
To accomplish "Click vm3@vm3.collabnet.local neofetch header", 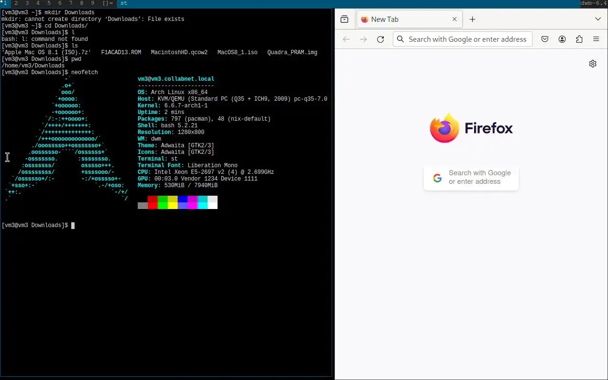I will pyautogui.click(x=176, y=79).
